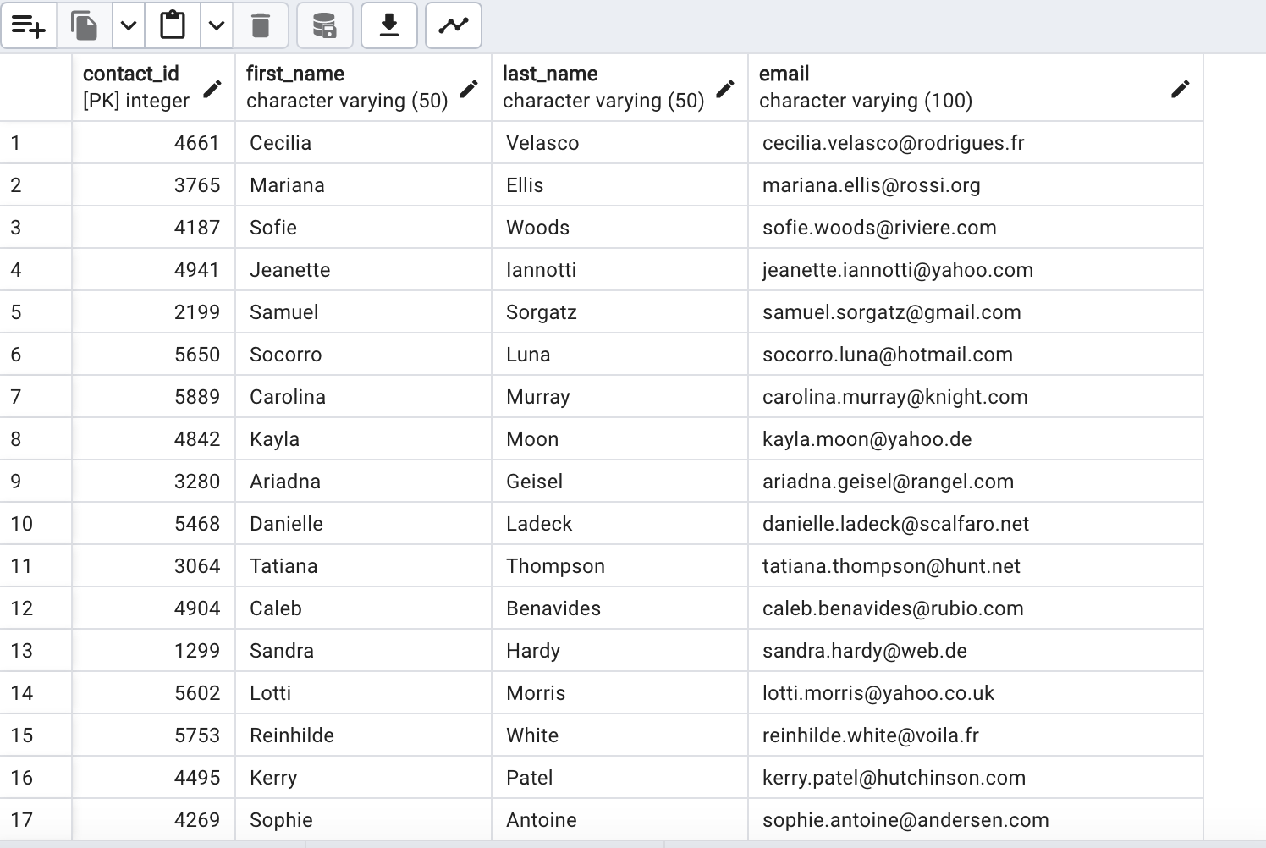Screen dimensions: 1266x848
Task: Select the email column header
Action: pyautogui.click(x=976, y=87)
